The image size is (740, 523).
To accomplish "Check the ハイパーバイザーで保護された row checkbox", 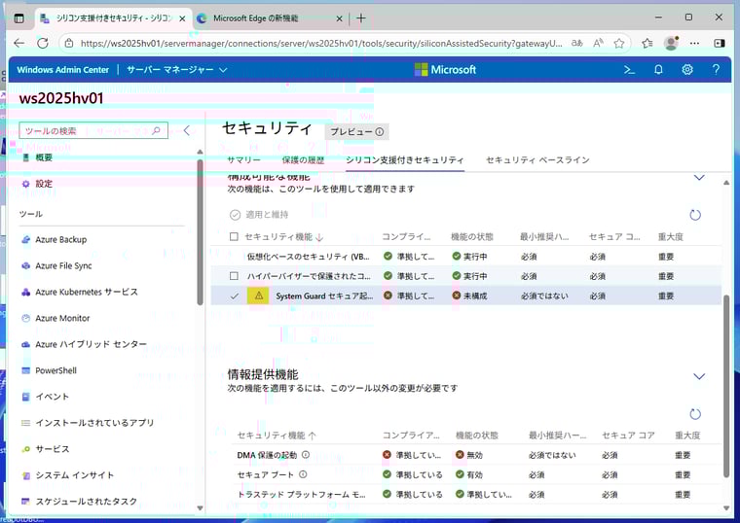I will [x=234, y=276].
